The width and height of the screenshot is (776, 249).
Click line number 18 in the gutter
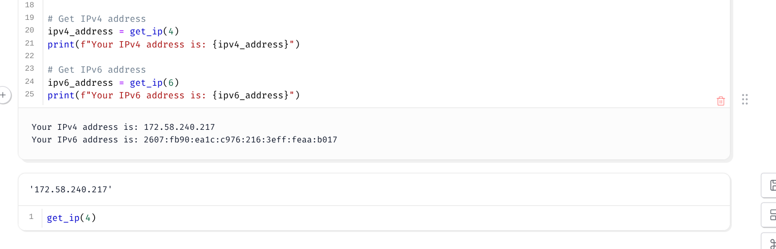click(30, 5)
